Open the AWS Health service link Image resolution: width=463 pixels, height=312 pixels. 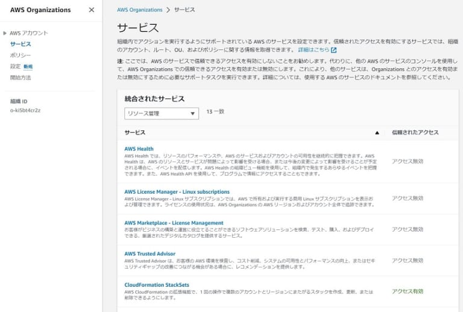point(139,149)
